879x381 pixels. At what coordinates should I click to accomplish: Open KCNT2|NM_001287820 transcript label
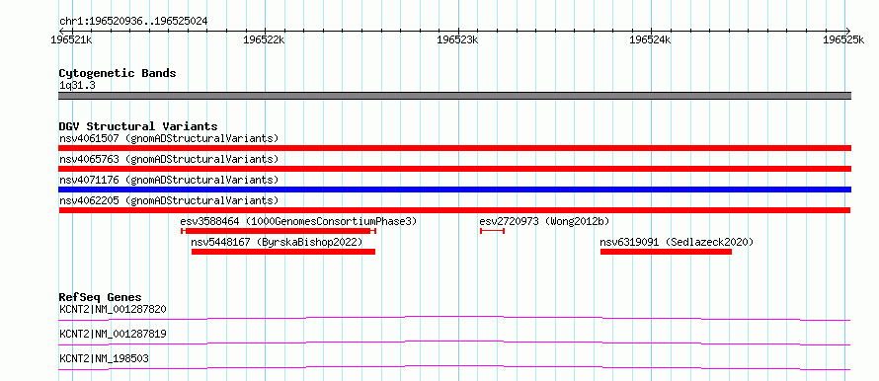coord(113,309)
